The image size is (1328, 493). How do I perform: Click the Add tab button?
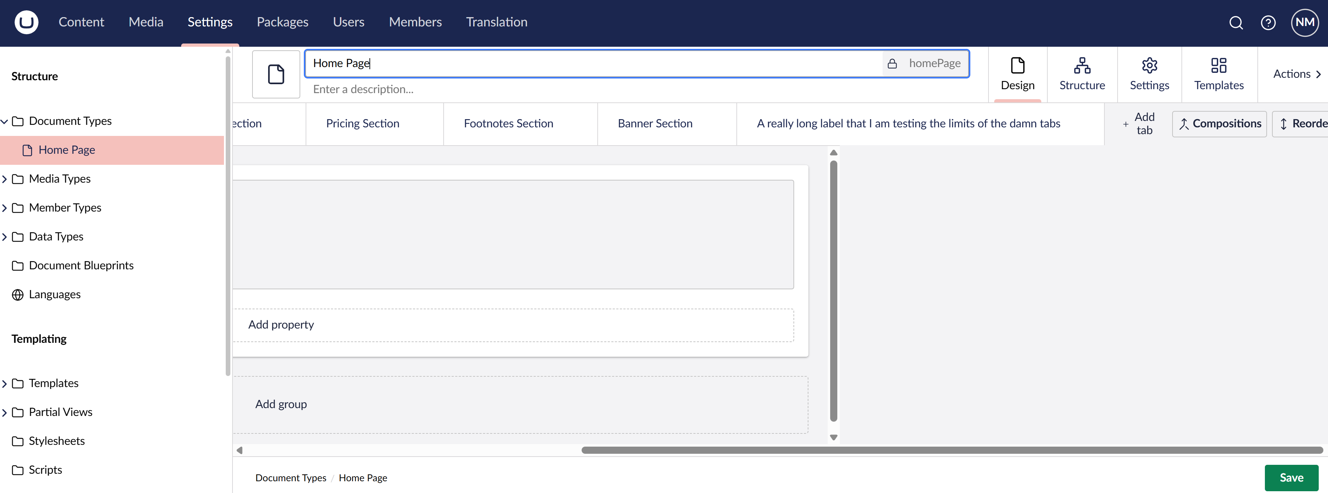1138,124
